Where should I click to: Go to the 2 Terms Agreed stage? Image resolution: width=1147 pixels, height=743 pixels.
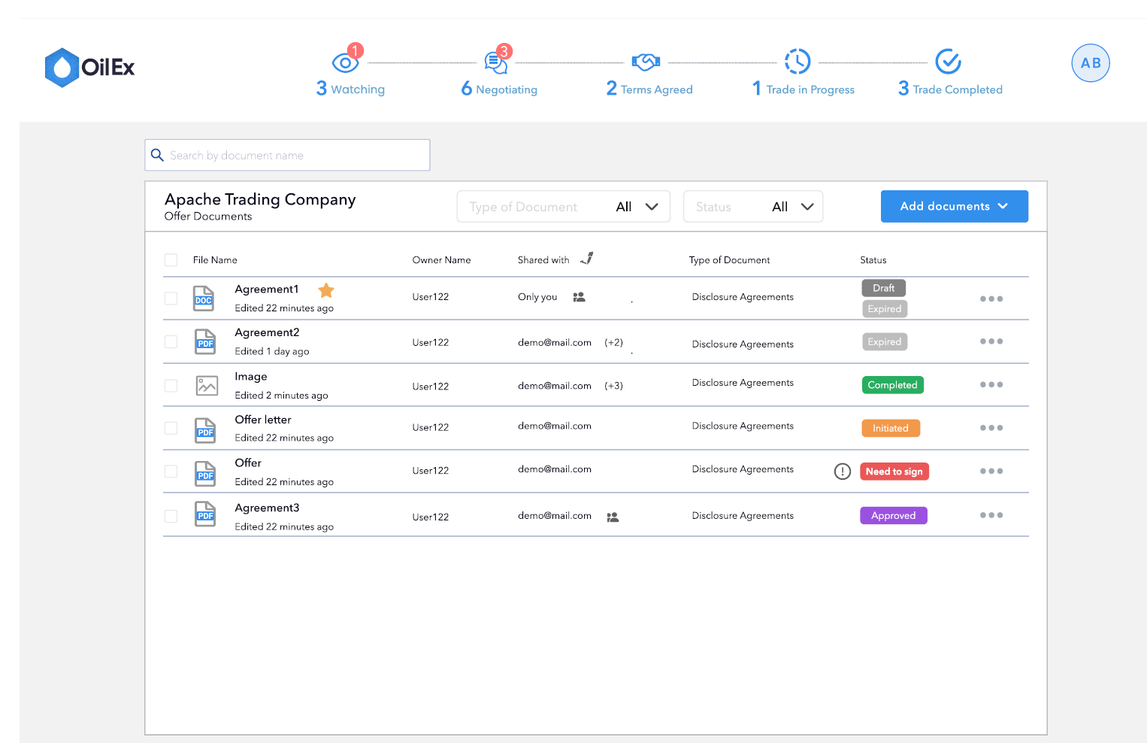pyautogui.click(x=649, y=89)
